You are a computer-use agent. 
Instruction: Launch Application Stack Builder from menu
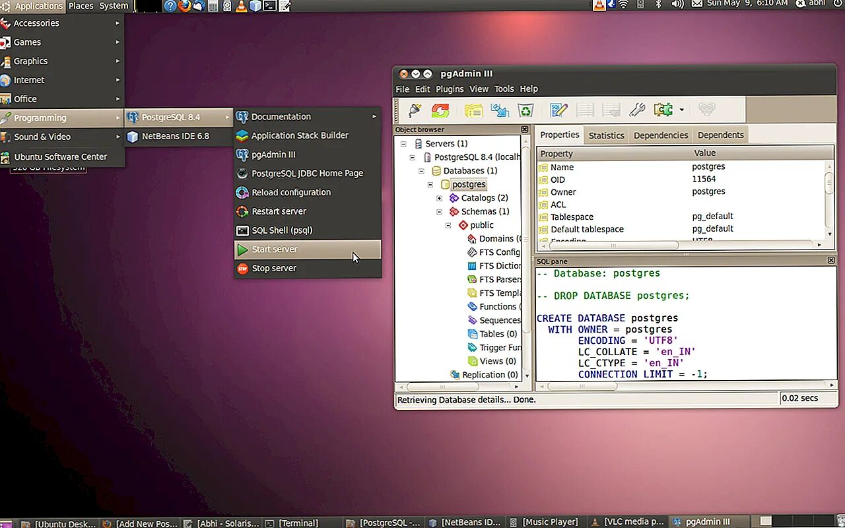point(308,135)
